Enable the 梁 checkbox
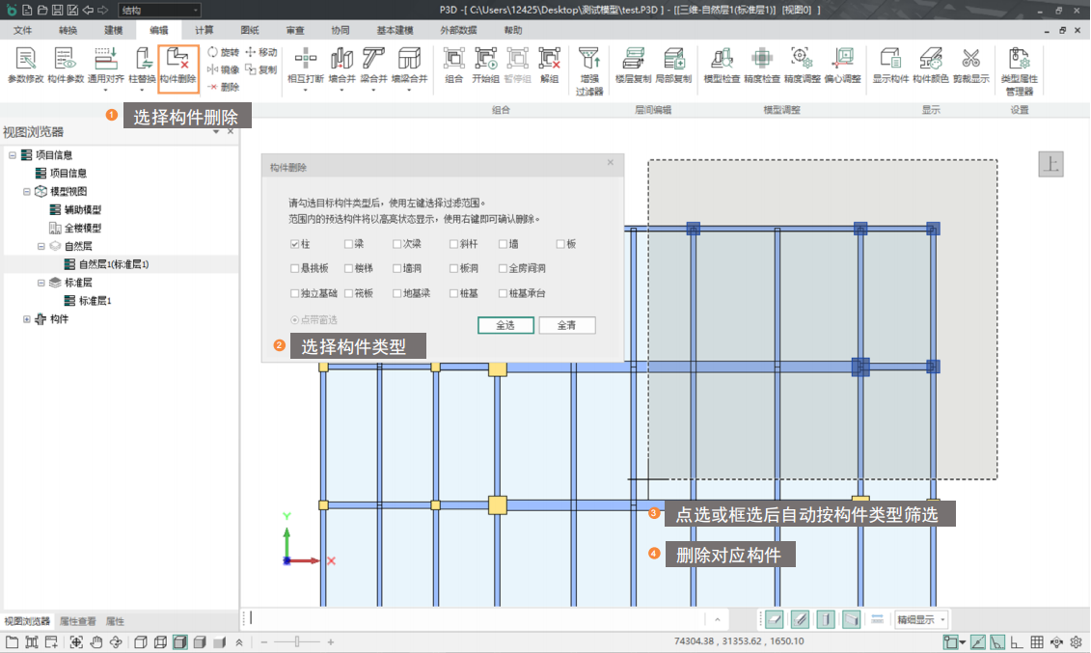Image resolution: width=1091 pixels, height=653 pixels. pyautogui.click(x=349, y=245)
